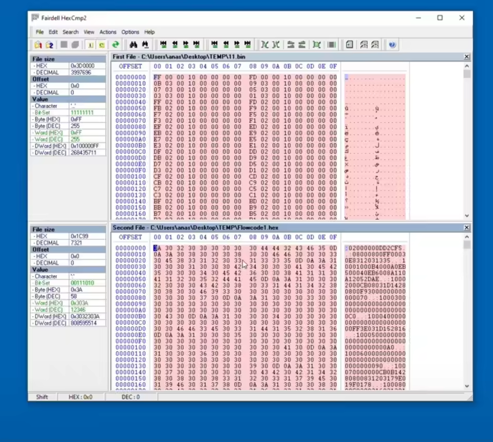Screen dimensions: 493x442
Task: Open the Search menu
Action: [70, 32]
